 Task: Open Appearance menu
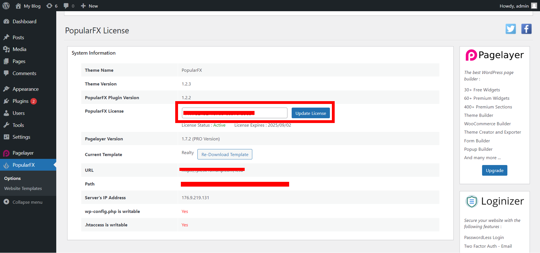click(x=26, y=89)
